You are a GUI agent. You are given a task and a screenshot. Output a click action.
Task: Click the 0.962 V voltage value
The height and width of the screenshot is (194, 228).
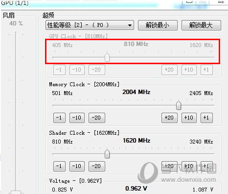tap(136, 189)
